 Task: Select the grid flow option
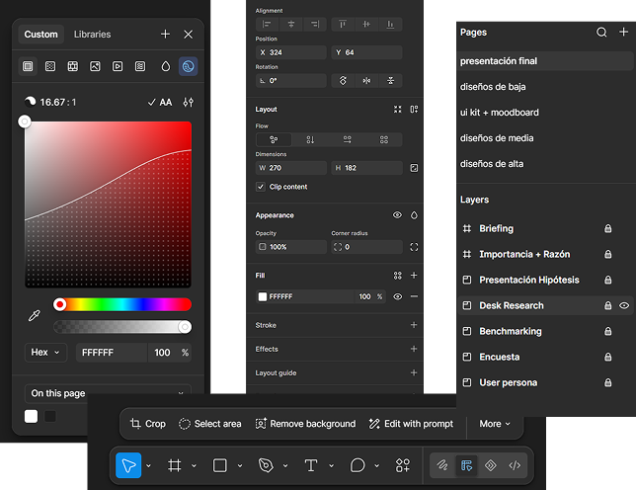point(384,139)
